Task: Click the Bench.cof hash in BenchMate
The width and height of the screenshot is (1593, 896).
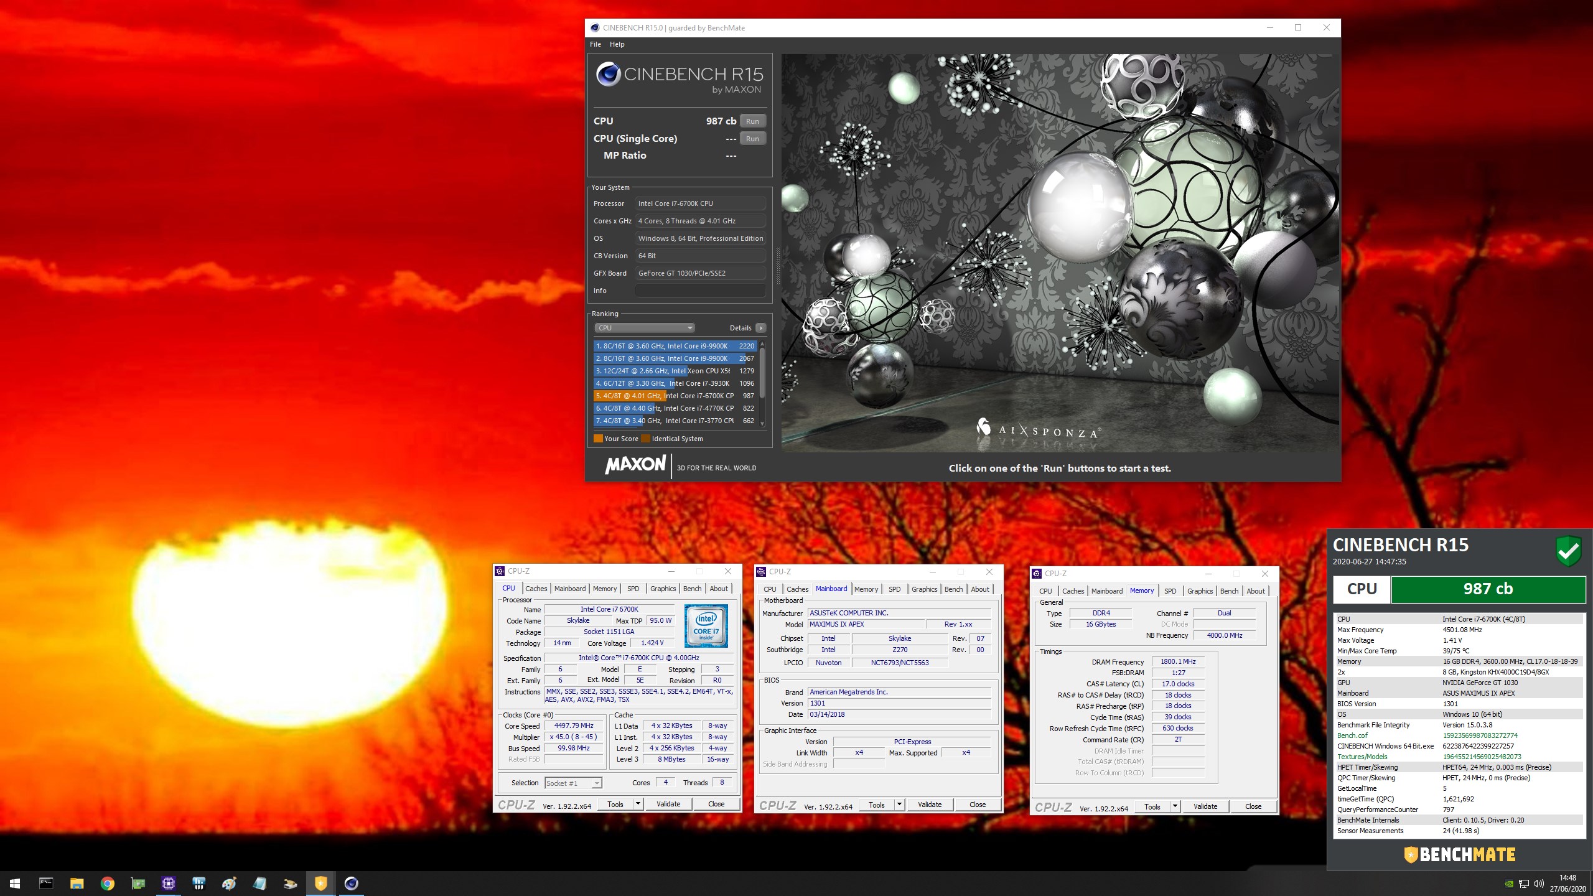Action: 1480,735
